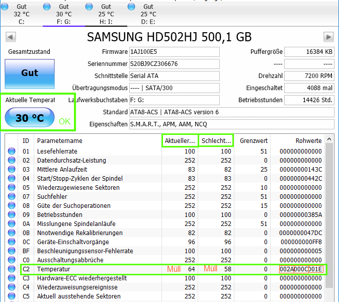The image size is (339, 302).
Task: Click the Firmware field 1AJ100E5
Action: coord(174,52)
